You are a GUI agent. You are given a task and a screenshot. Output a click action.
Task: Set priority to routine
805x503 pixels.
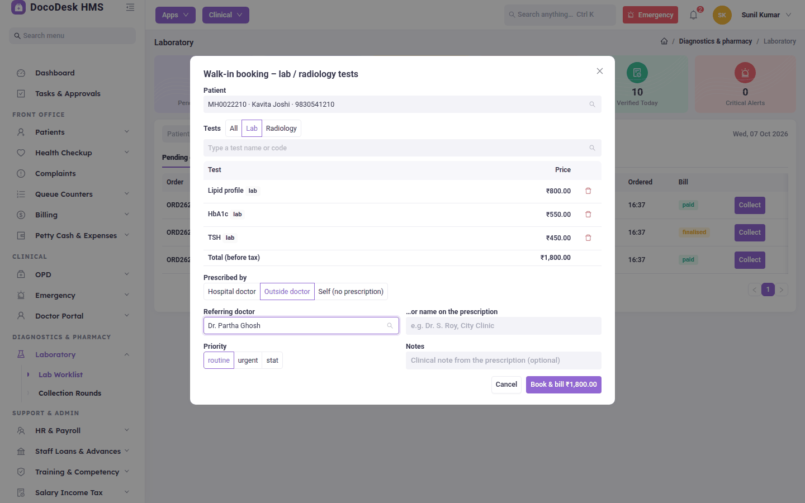tap(219, 360)
